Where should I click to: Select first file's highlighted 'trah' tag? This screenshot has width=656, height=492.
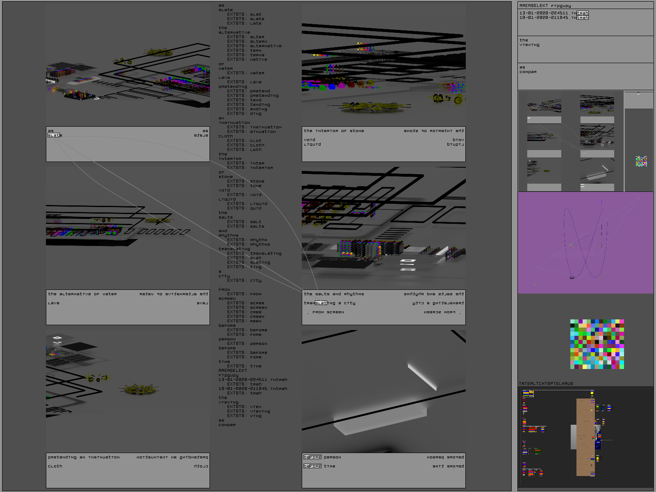[x=582, y=13]
